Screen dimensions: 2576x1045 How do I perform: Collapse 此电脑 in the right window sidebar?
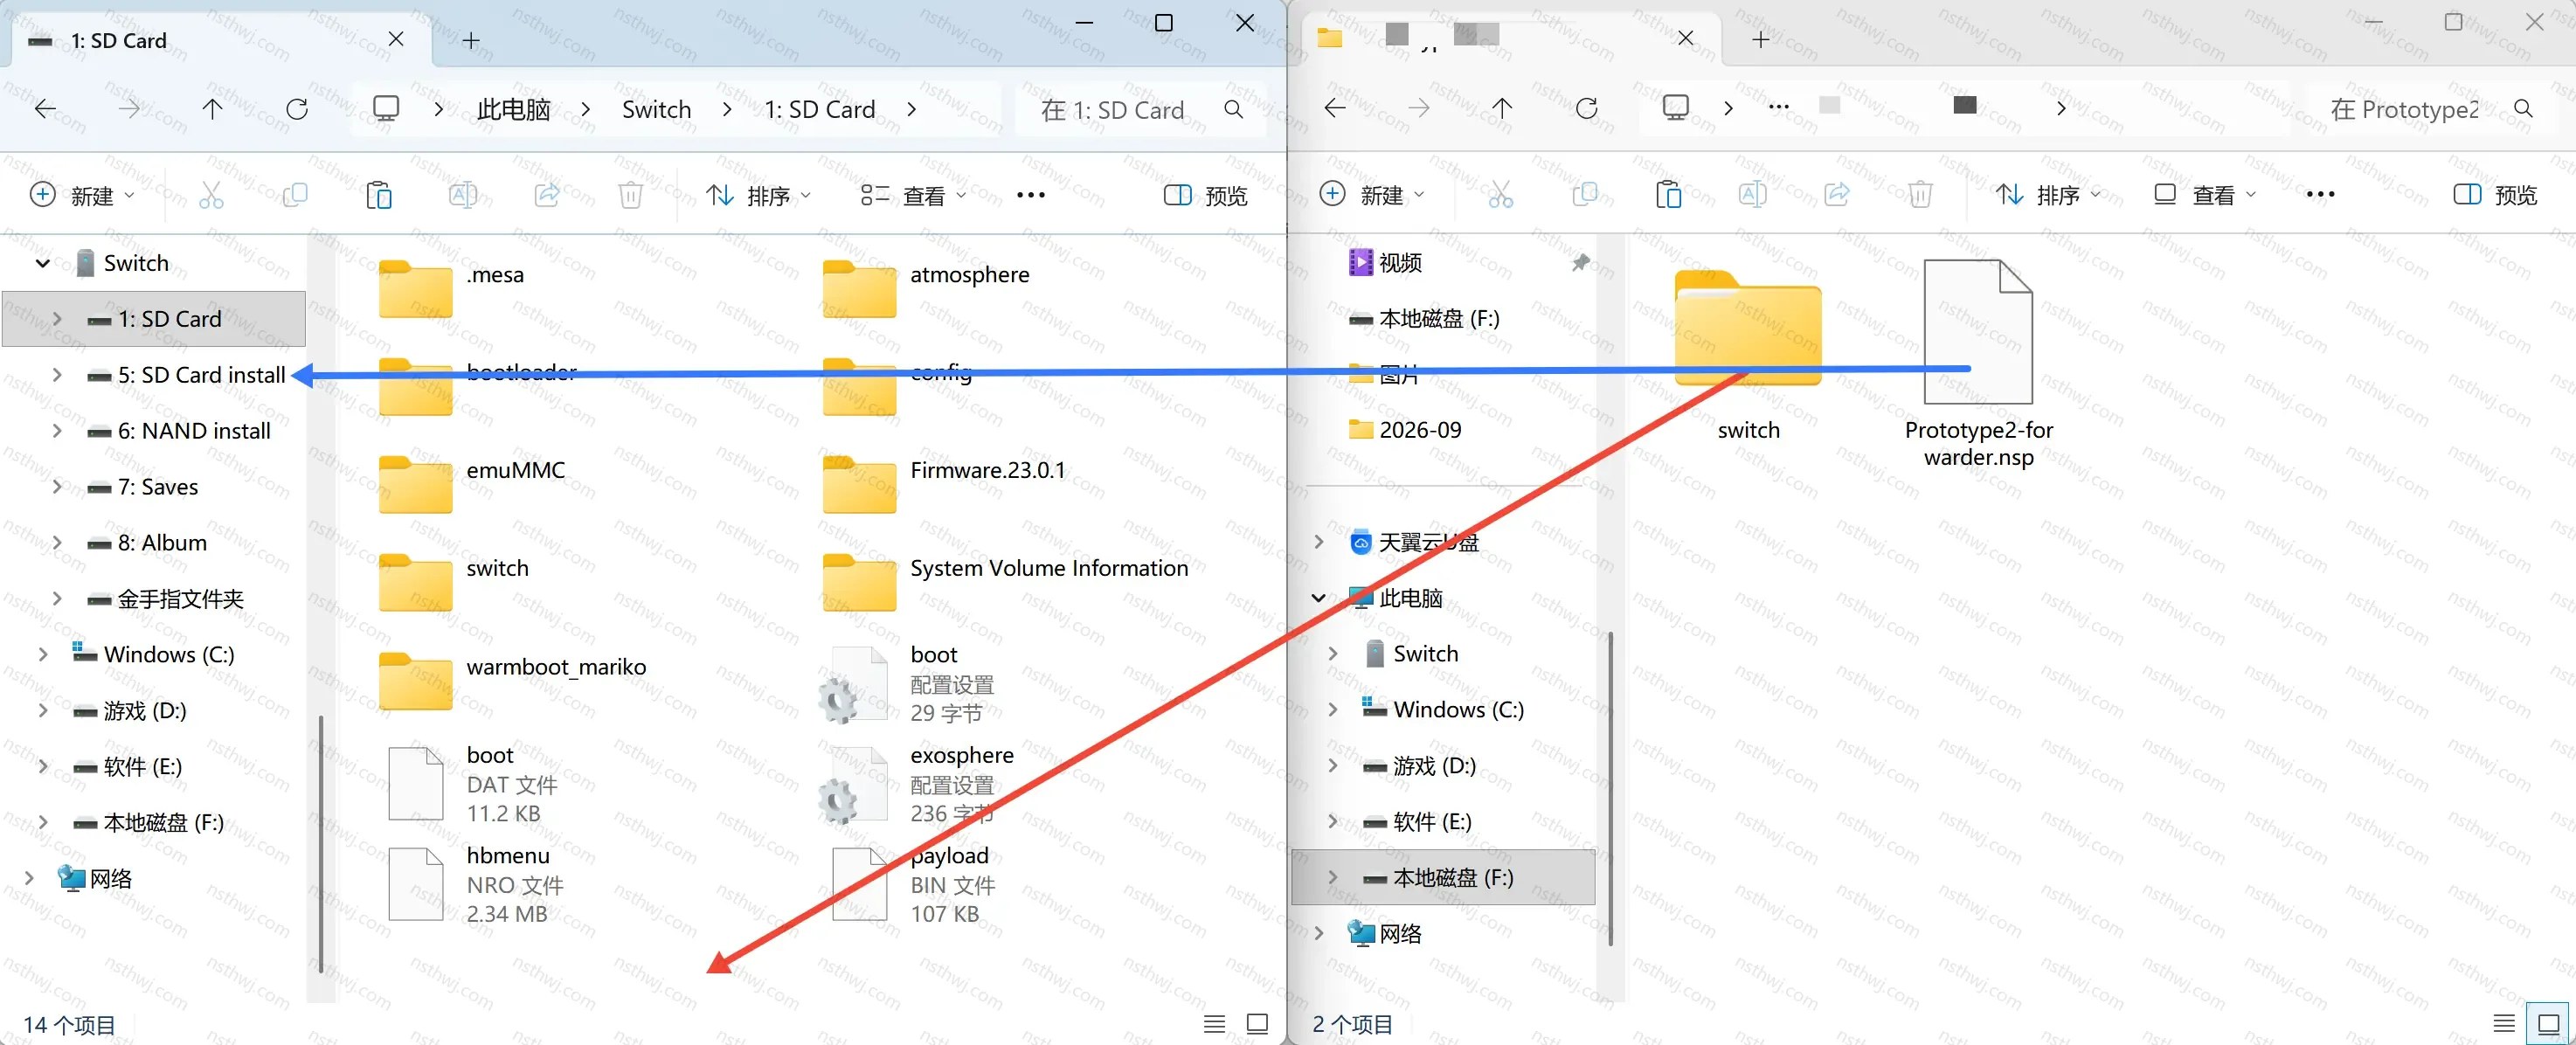click(x=1318, y=598)
